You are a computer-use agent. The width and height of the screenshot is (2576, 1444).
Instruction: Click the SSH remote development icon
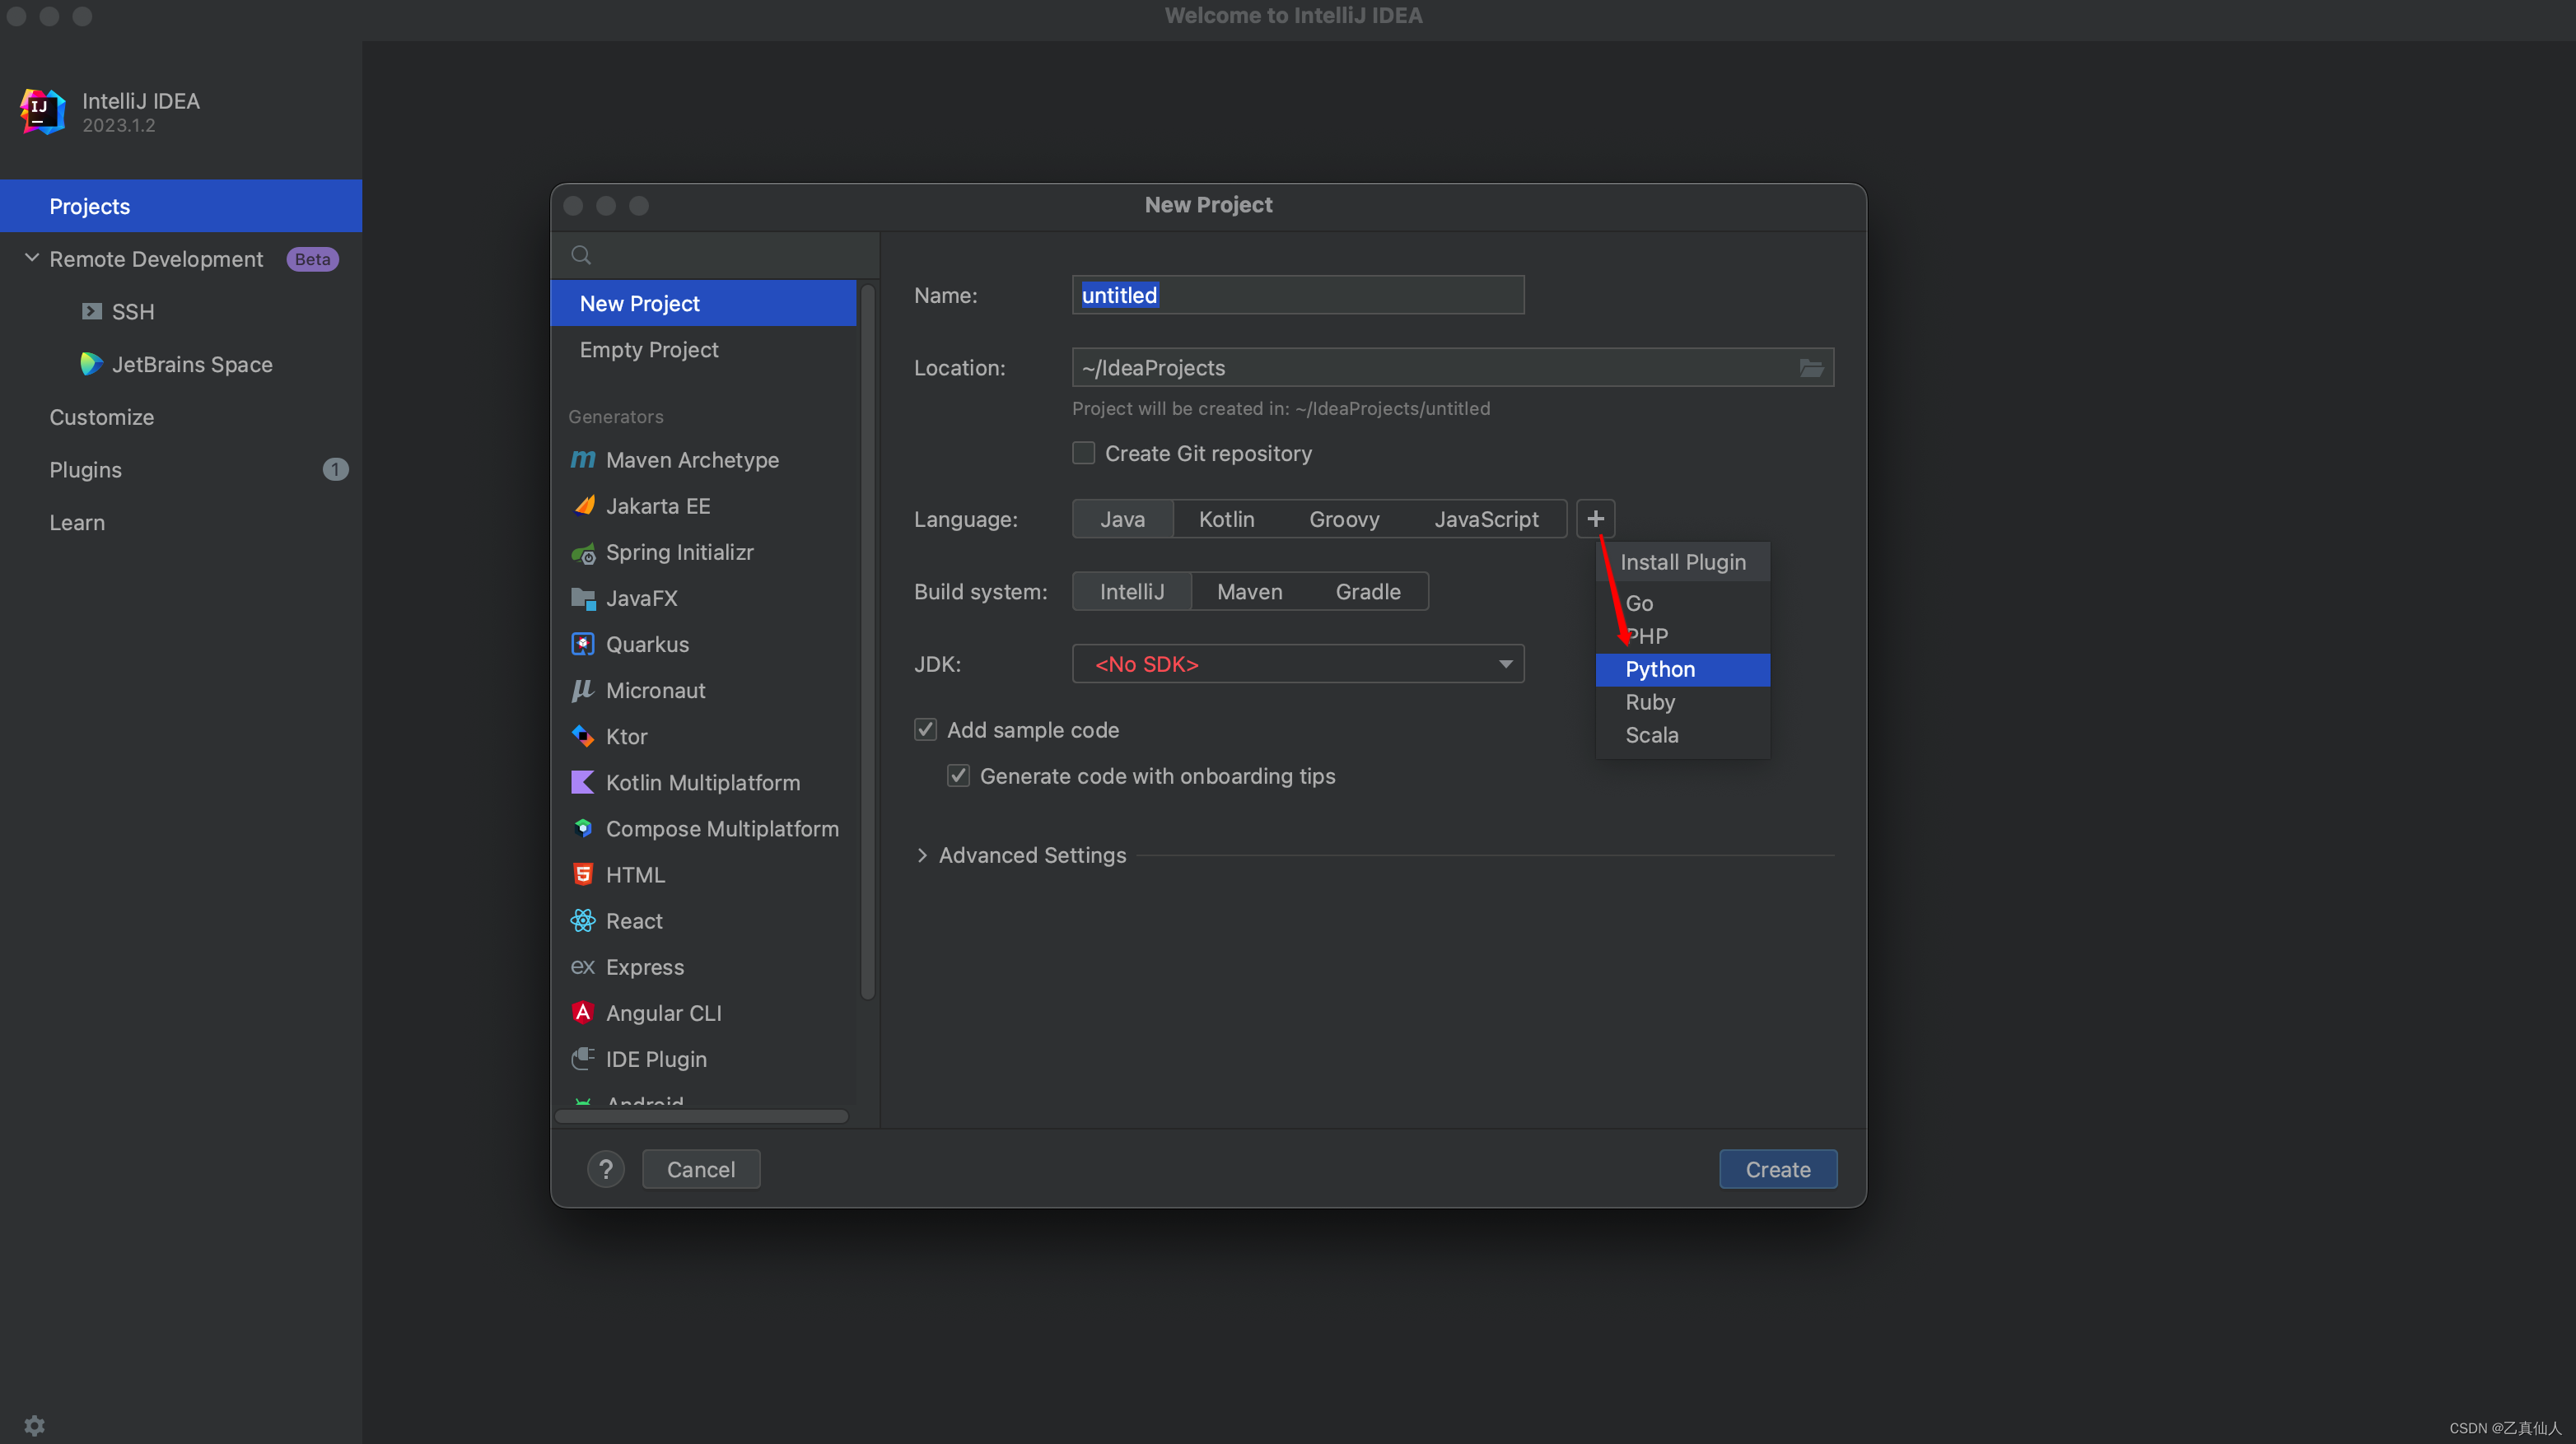[92, 311]
